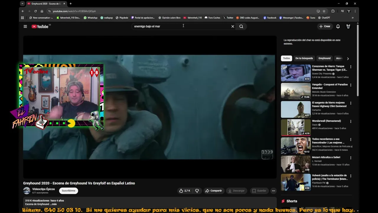Open the Corazones de Hierro video thumbnail
The height and width of the screenshot is (213, 378).
pyautogui.click(x=296, y=73)
